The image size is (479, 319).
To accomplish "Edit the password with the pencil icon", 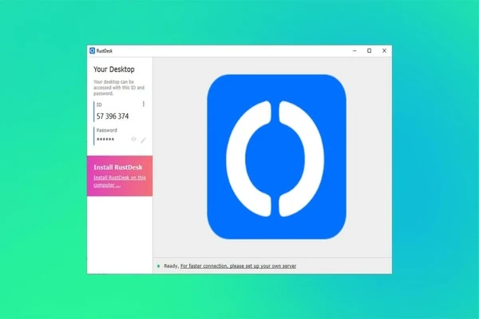I will coord(143,140).
